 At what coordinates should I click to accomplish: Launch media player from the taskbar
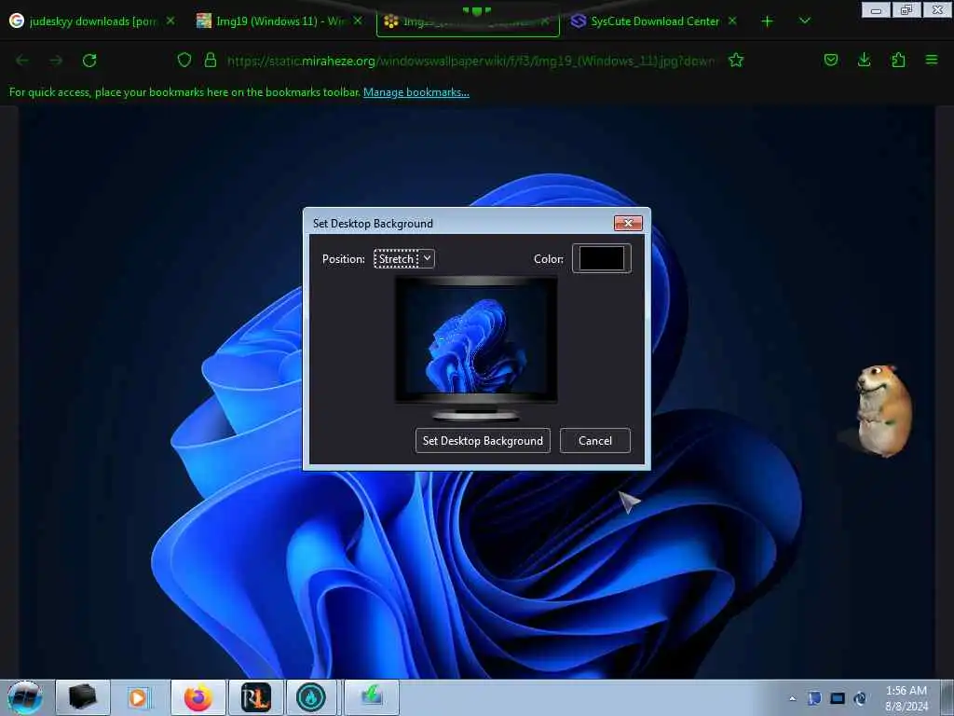click(138, 697)
